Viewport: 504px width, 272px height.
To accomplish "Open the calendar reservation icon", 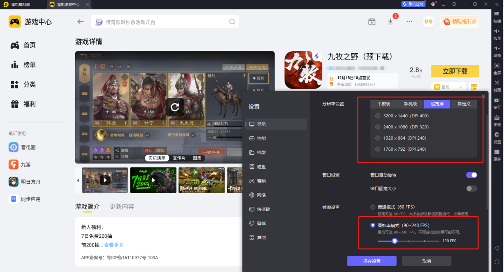I will click(x=372, y=22).
